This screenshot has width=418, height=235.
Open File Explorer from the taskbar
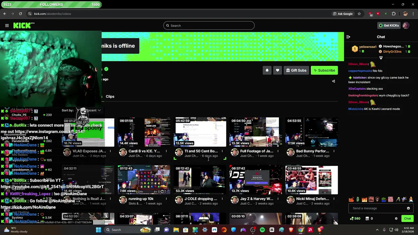[x=176, y=230]
